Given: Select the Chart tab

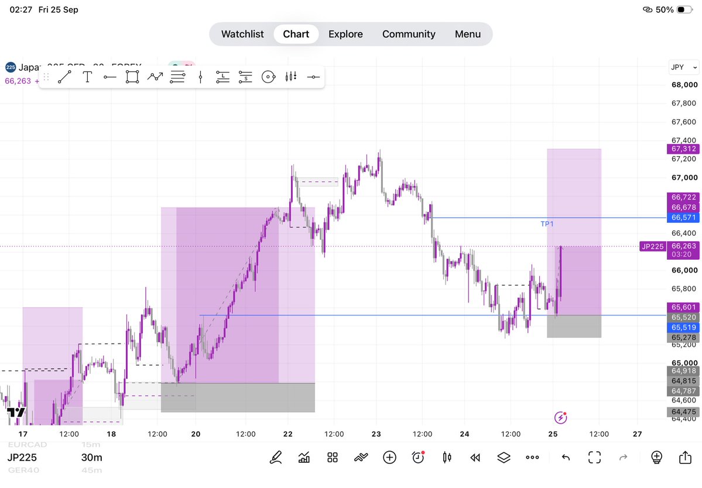Looking at the screenshot, I should click(296, 34).
